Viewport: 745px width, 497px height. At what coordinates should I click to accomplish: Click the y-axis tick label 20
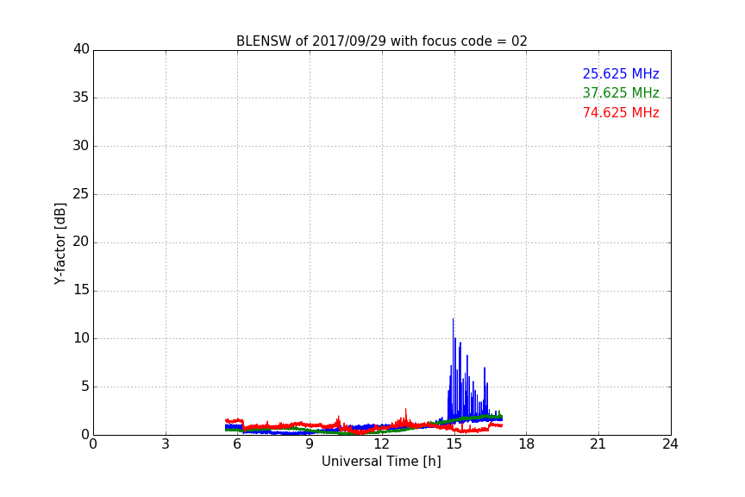tap(81, 242)
